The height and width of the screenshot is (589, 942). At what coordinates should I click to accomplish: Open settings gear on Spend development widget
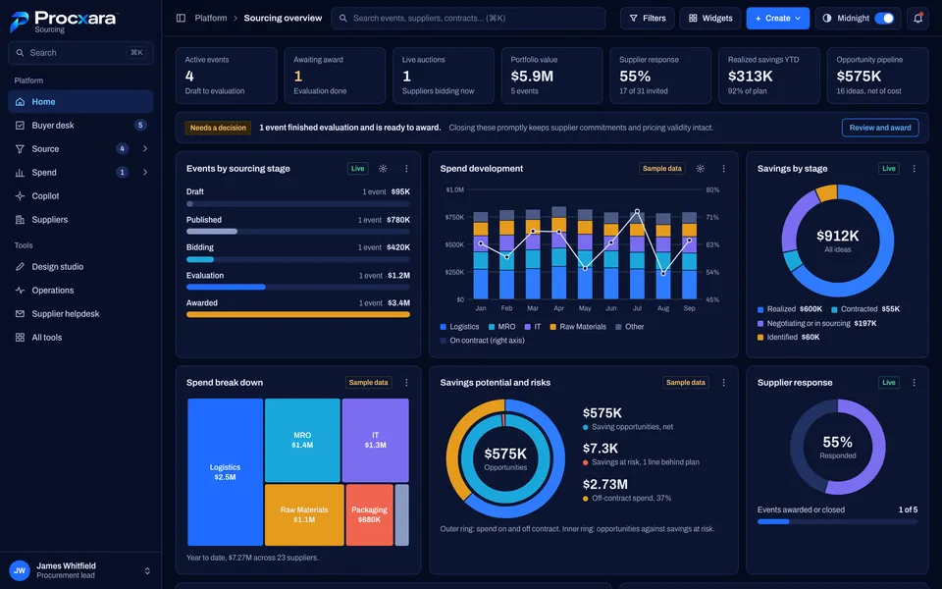(700, 168)
